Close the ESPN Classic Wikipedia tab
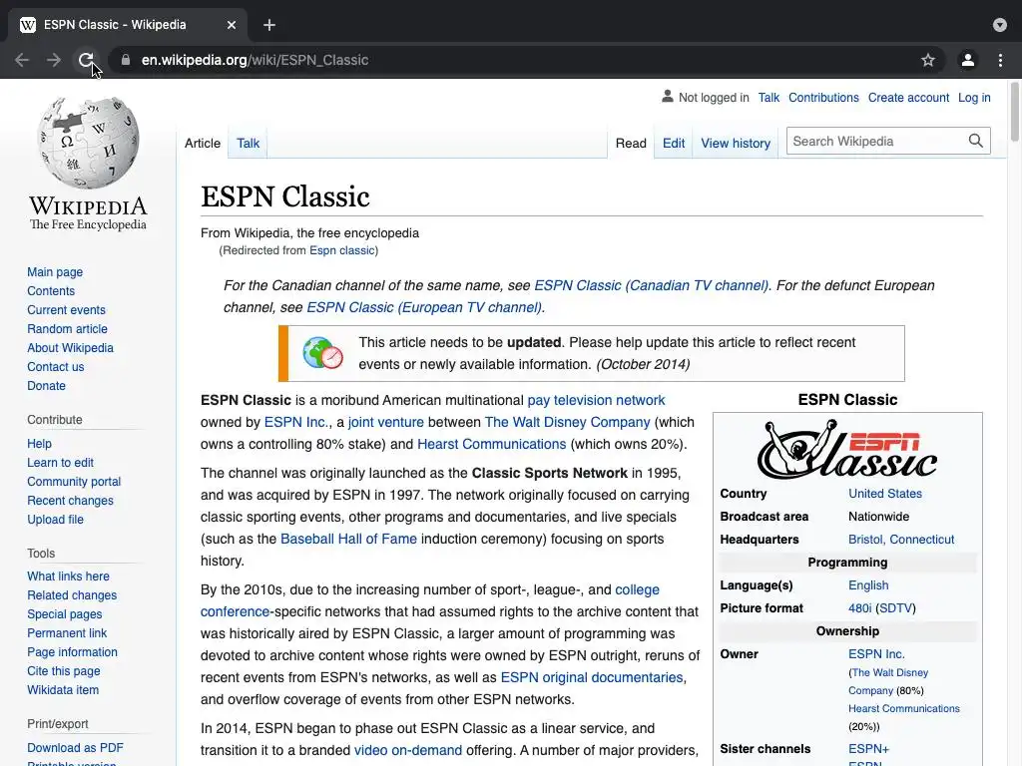The width and height of the screenshot is (1022, 766). point(232,25)
